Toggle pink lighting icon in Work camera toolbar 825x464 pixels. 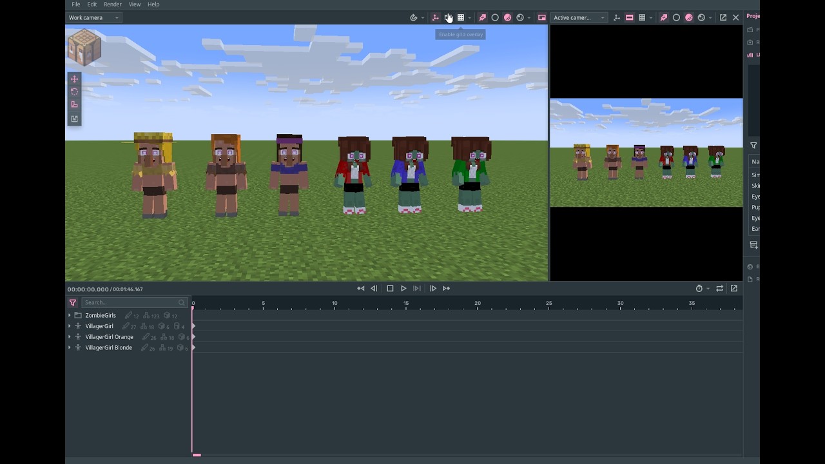coord(482,17)
